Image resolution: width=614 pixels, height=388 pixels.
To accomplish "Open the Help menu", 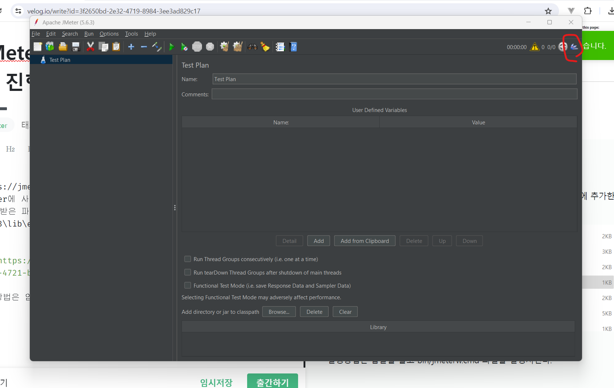I will (150, 34).
